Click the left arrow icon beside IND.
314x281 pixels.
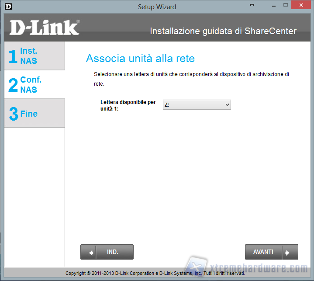pyautogui.click(x=91, y=252)
